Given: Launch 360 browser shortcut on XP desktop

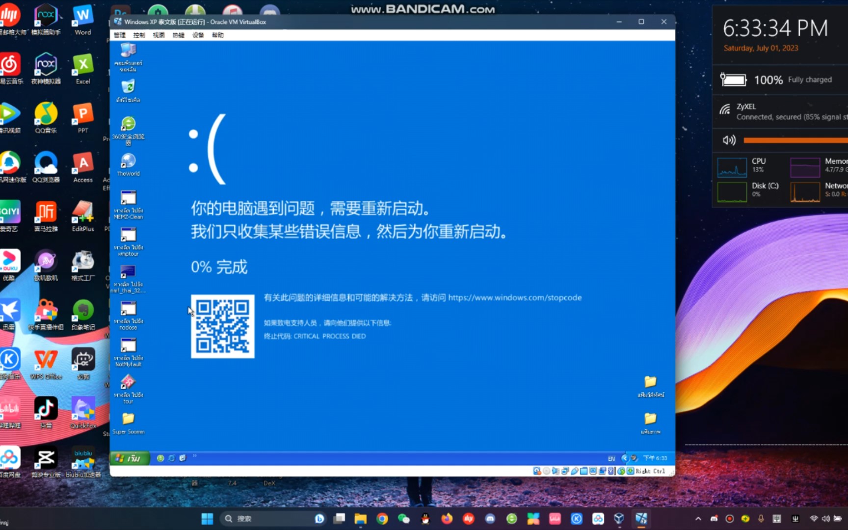Looking at the screenshot, I should [x=128, y=131].
